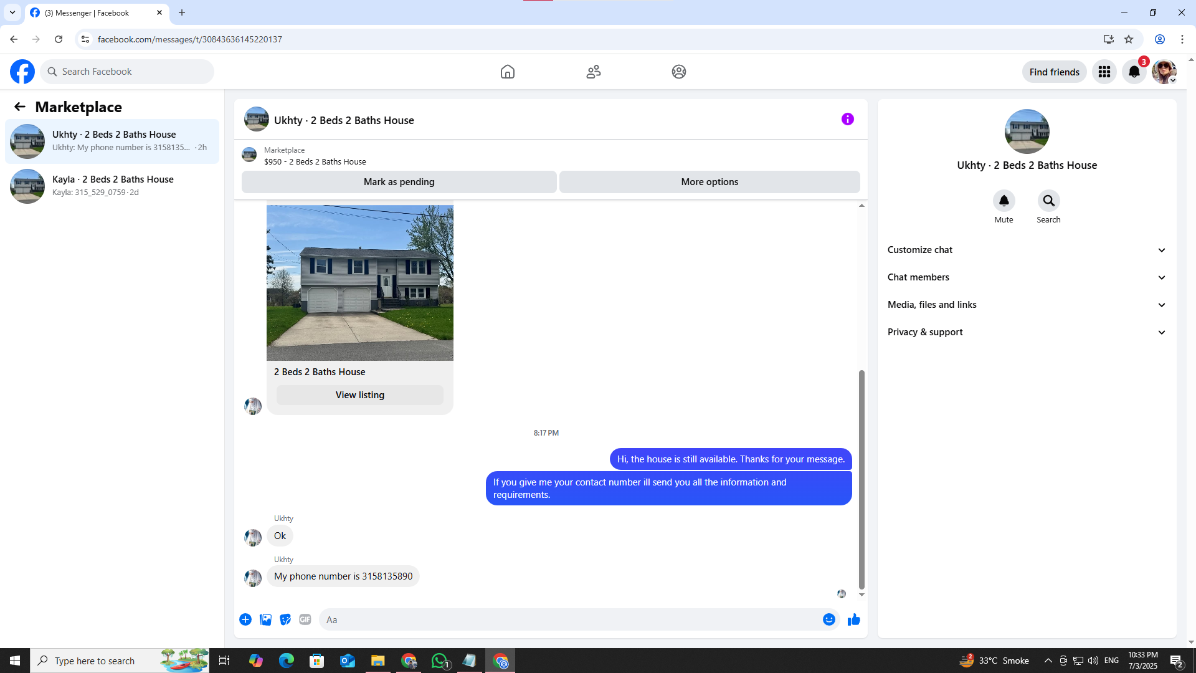This screenshot has width=1196, height=673.
Task: Select the Ukhty conversation in sidebar
Action: pyautogui.click(x=112, y=141)
